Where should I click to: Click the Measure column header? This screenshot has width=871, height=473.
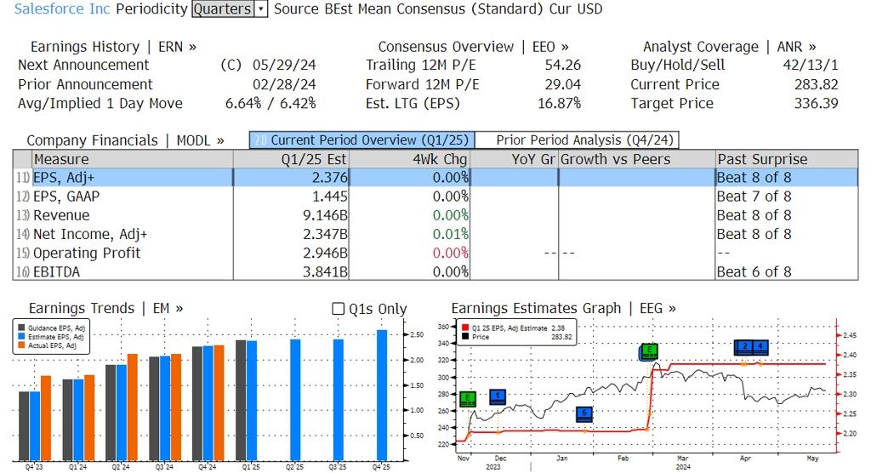[x=132, y=159]
